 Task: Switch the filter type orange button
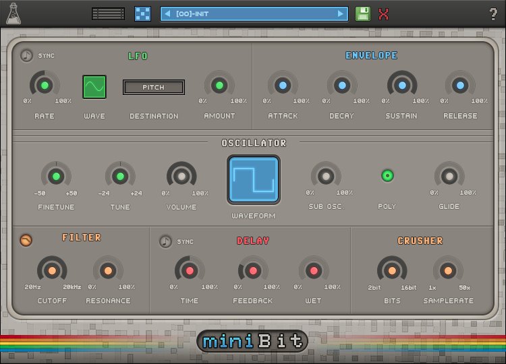(x=26, y=240)
